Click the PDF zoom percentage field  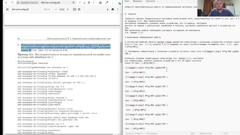click(x=62, y=9)
